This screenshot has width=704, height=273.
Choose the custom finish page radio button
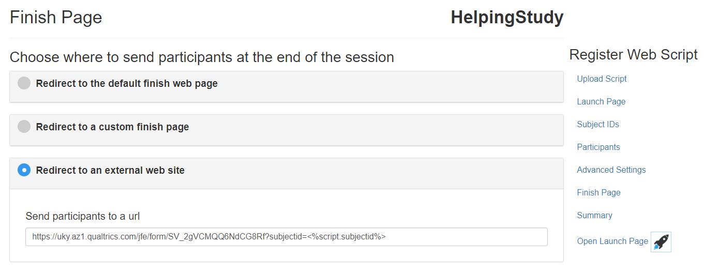24,127
